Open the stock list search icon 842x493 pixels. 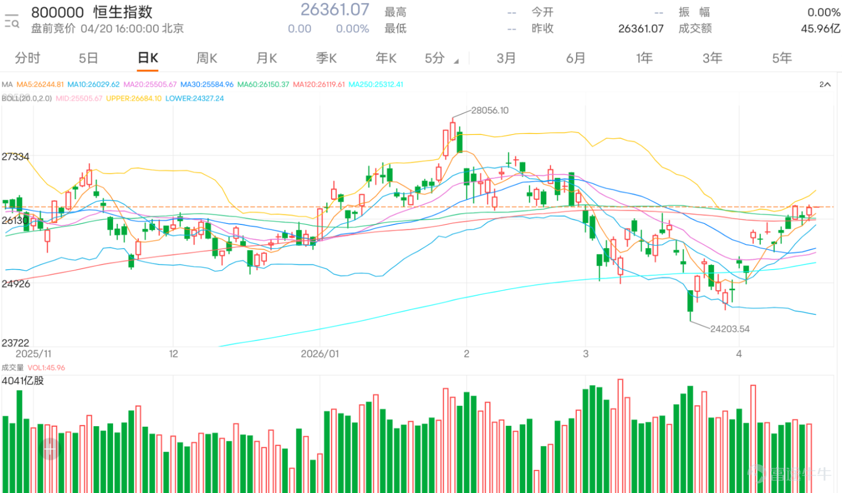[x=12, y=20]
